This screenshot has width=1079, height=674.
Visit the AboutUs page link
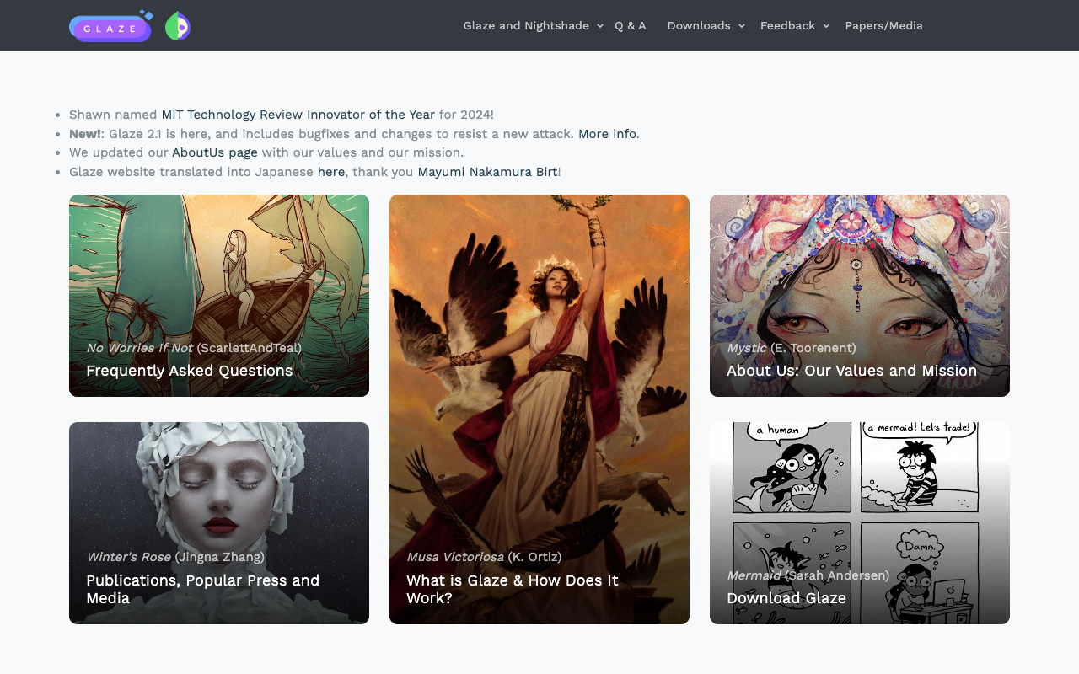pos(215,152)
